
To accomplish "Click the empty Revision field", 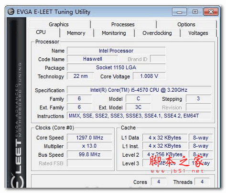I will [x=198, y=107].
